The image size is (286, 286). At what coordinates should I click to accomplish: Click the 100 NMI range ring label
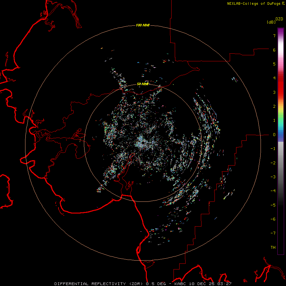point(143,25)
